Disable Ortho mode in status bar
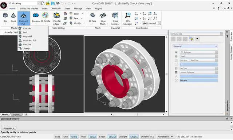The width and height of the screenshot is (233, 140). [x=74, y=137]
